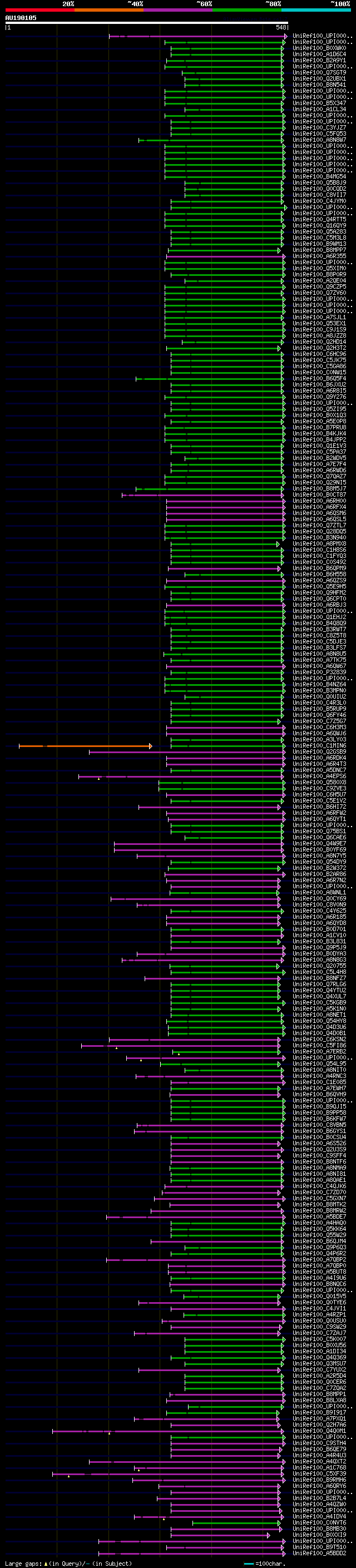Select hit label UniRef100_Q9Y276
The height and width of the screenshot is (1568, 356).
[319, 397]
